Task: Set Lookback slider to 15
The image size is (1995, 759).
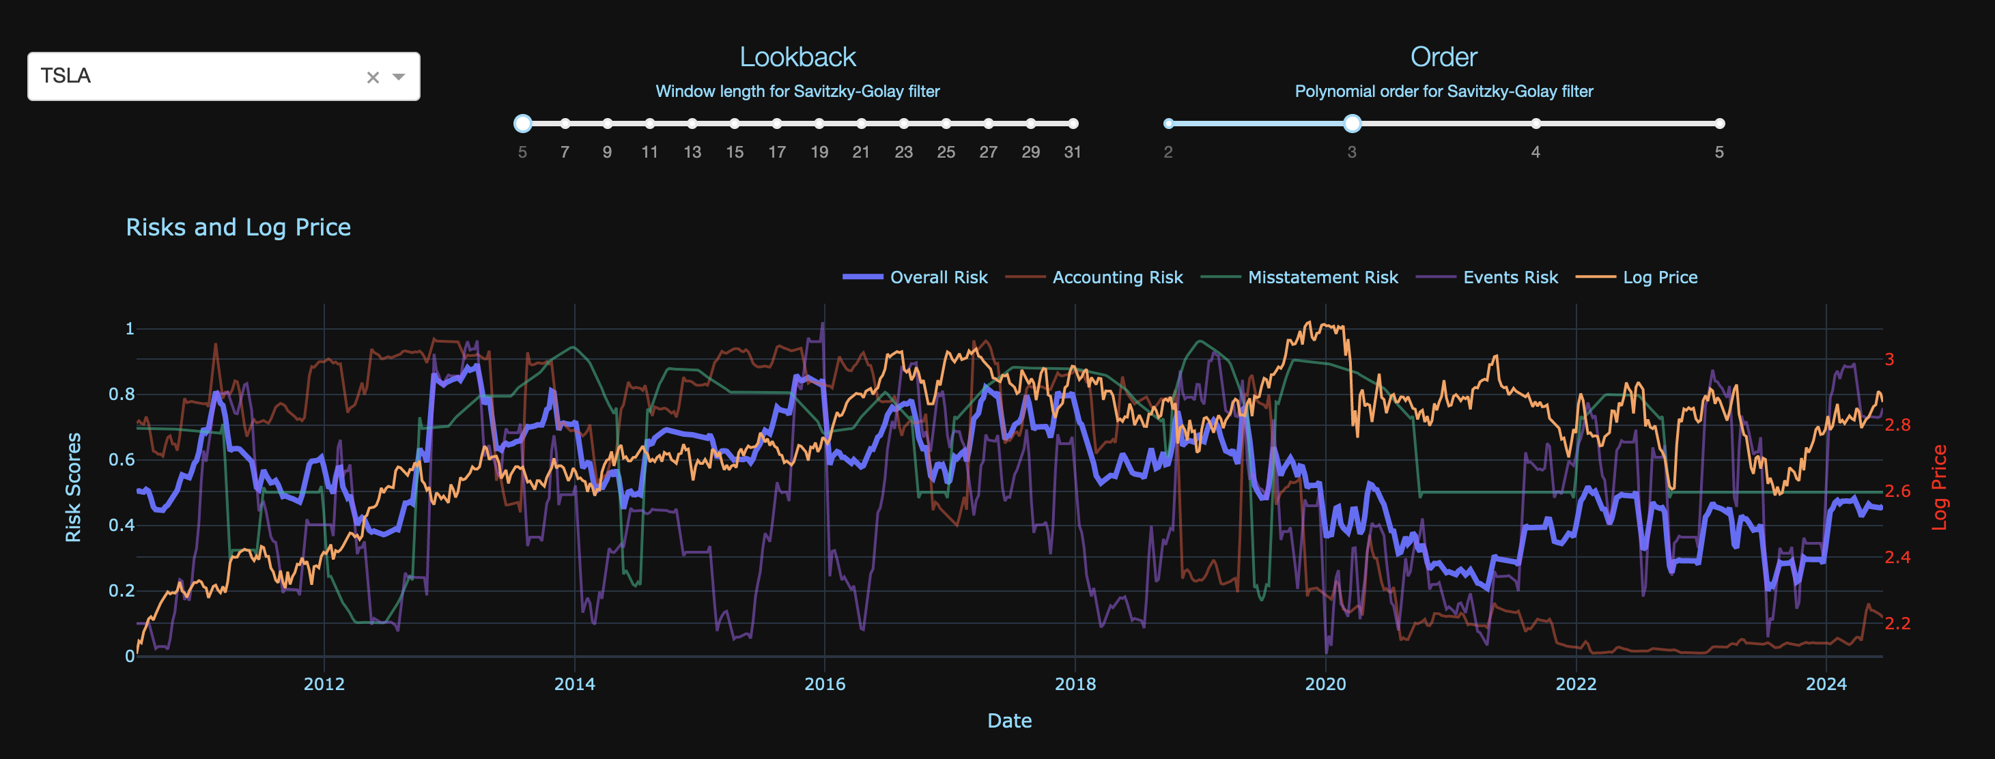Action: coord(734,124)
